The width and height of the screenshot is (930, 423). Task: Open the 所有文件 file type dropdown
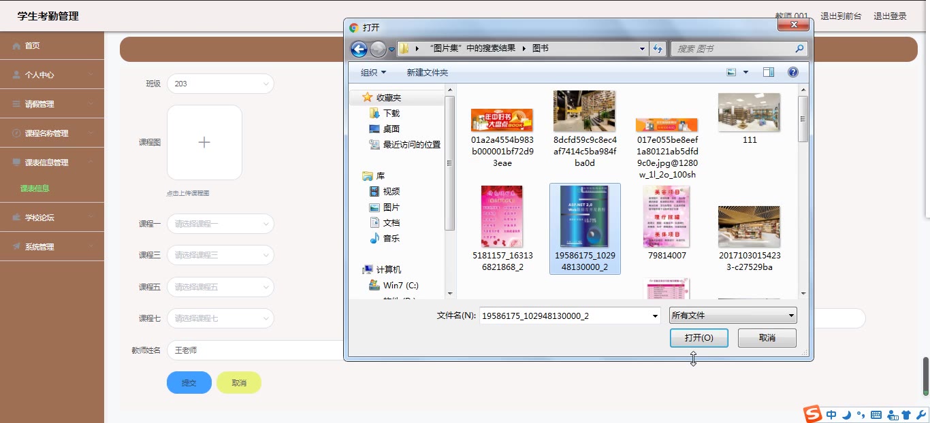click(x=733, y=316)
